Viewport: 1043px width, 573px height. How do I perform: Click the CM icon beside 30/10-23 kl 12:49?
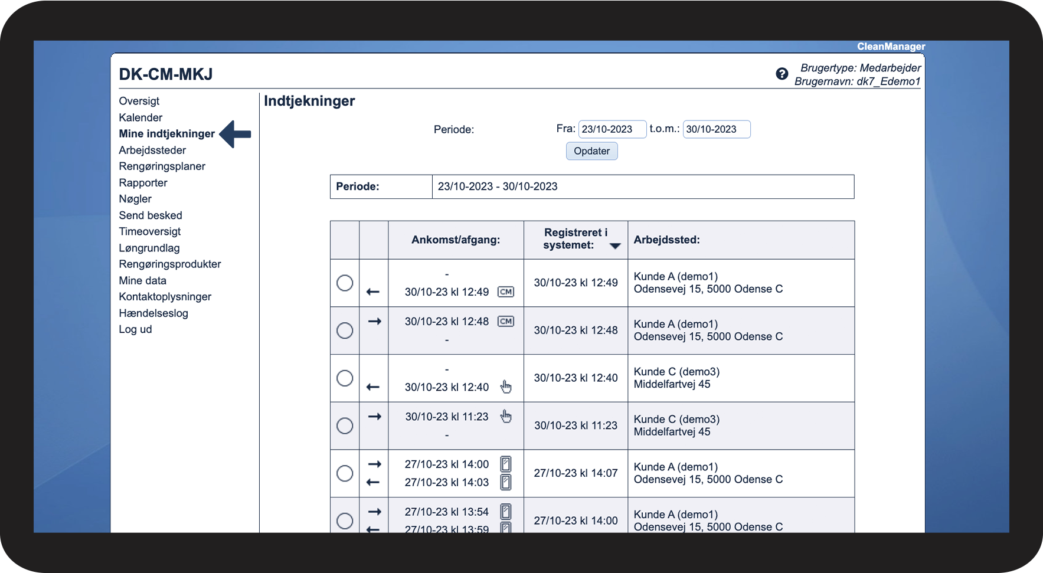[x=506, y=292]
